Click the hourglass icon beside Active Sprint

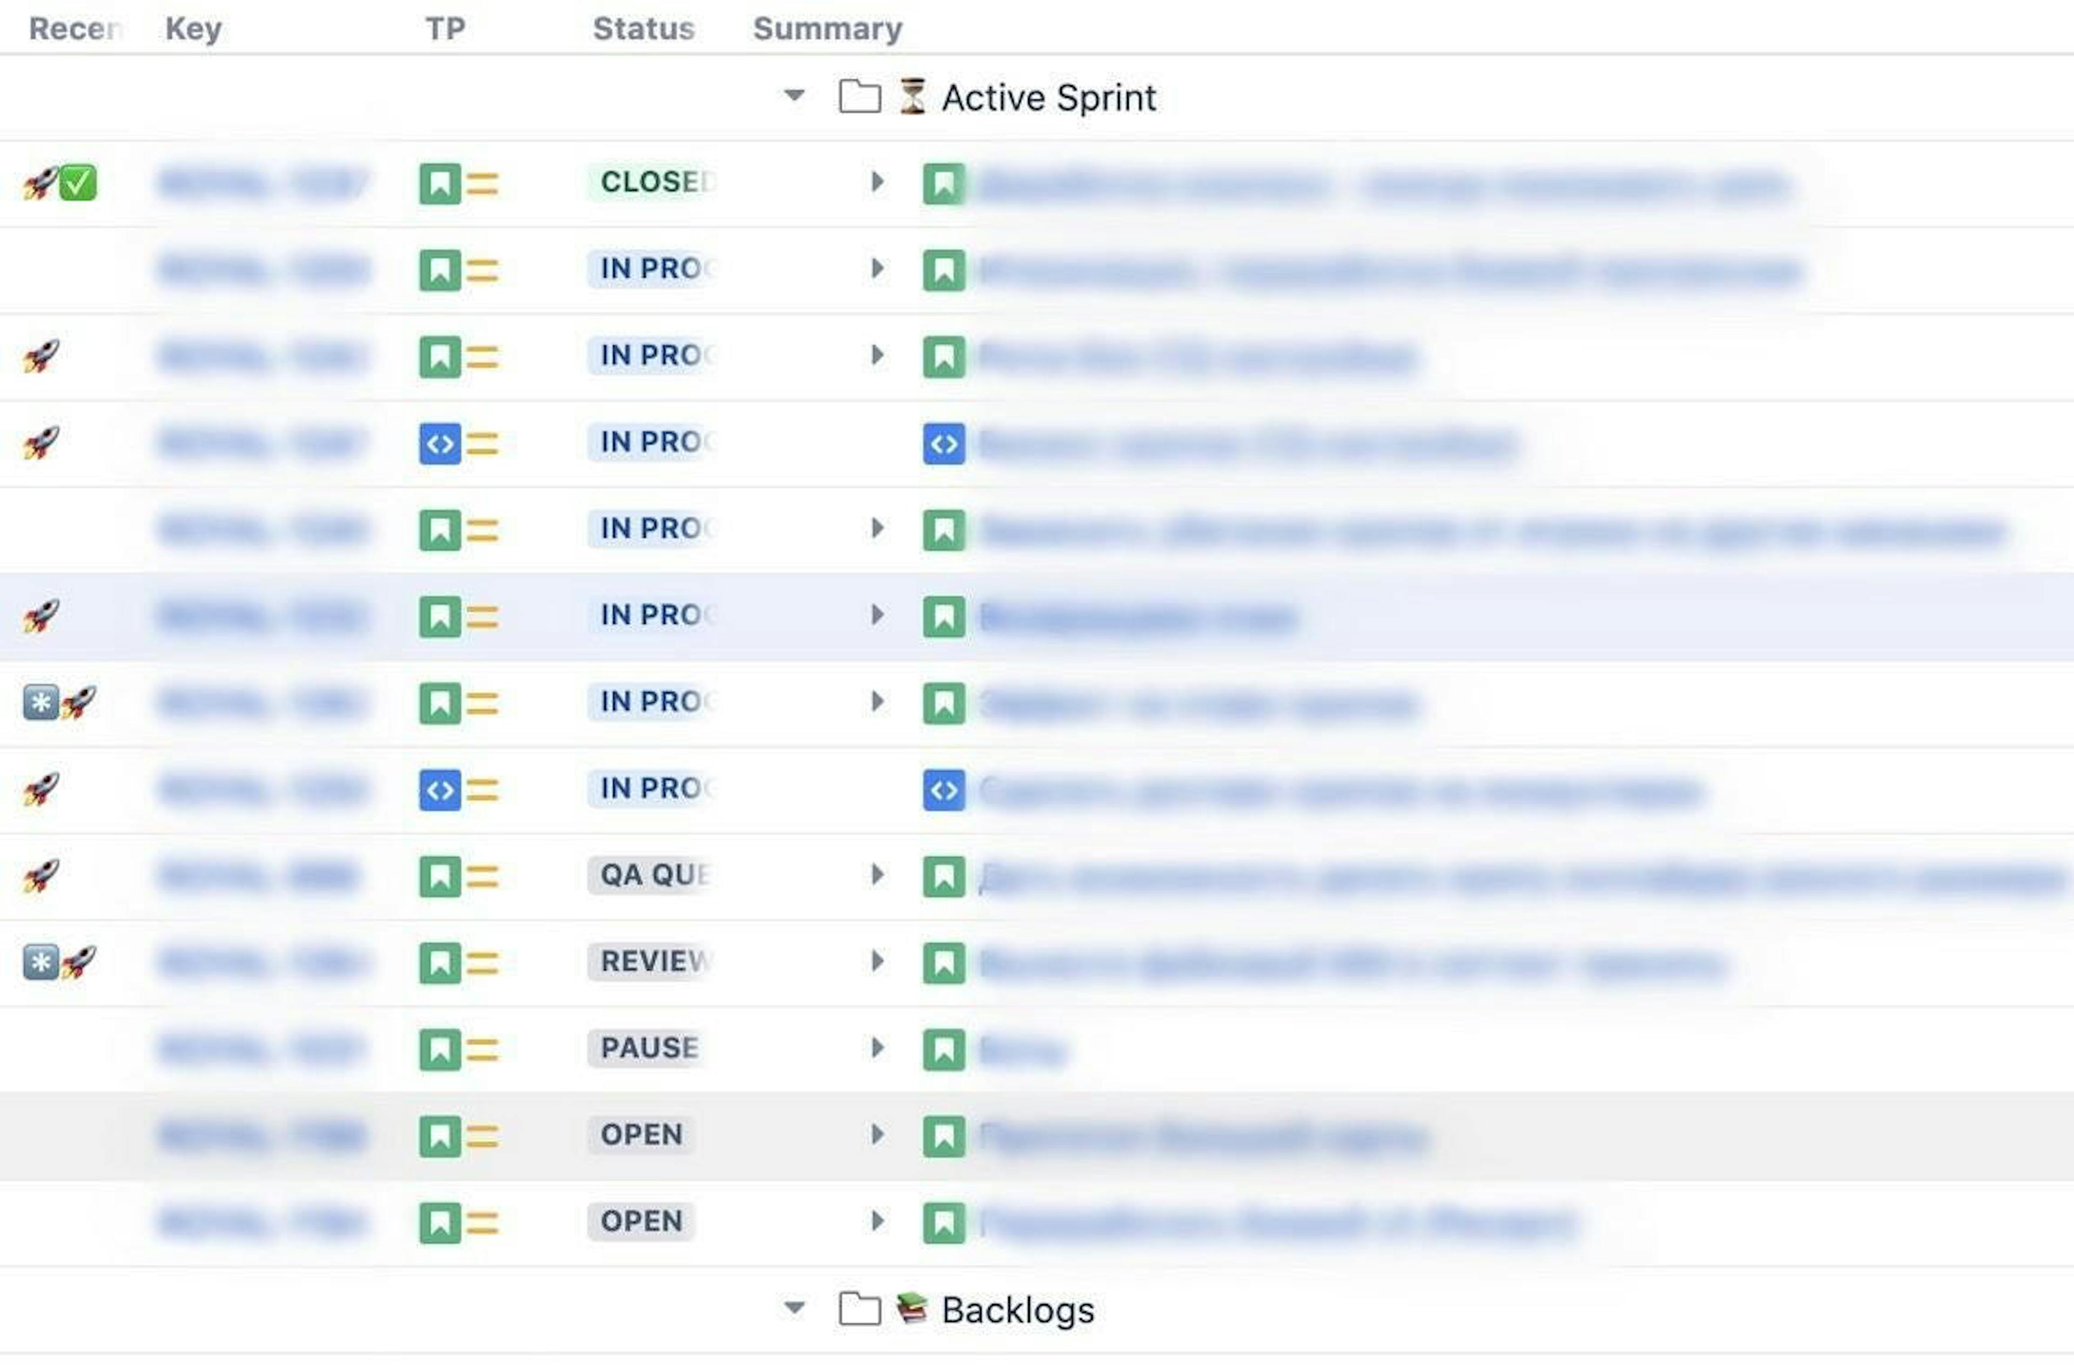[x=912, y=96]
